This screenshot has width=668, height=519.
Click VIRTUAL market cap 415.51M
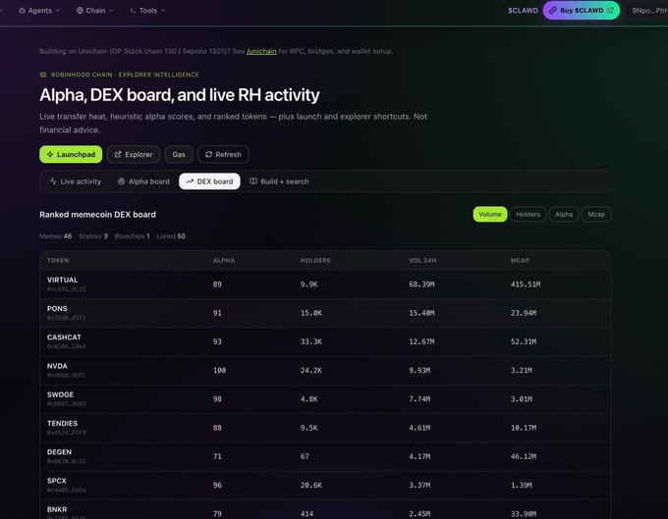pos(526,285)
